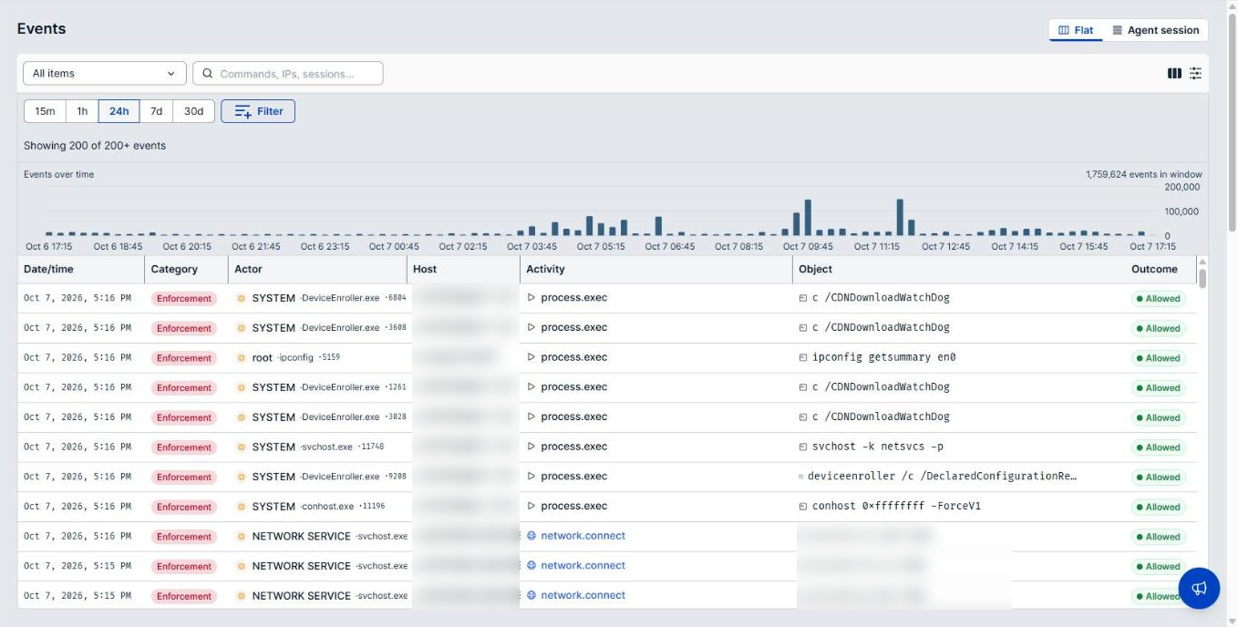Open network.connect link at 5:16 PM
Image resolution: width=1238 pixels, height=627 pixels.
pos(583,536)
